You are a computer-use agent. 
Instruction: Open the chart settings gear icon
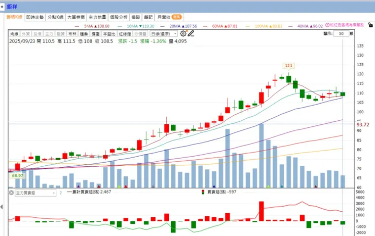tap(183, 34)
